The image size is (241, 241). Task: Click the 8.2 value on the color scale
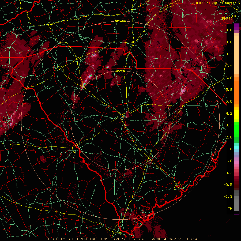coord(229,54)
